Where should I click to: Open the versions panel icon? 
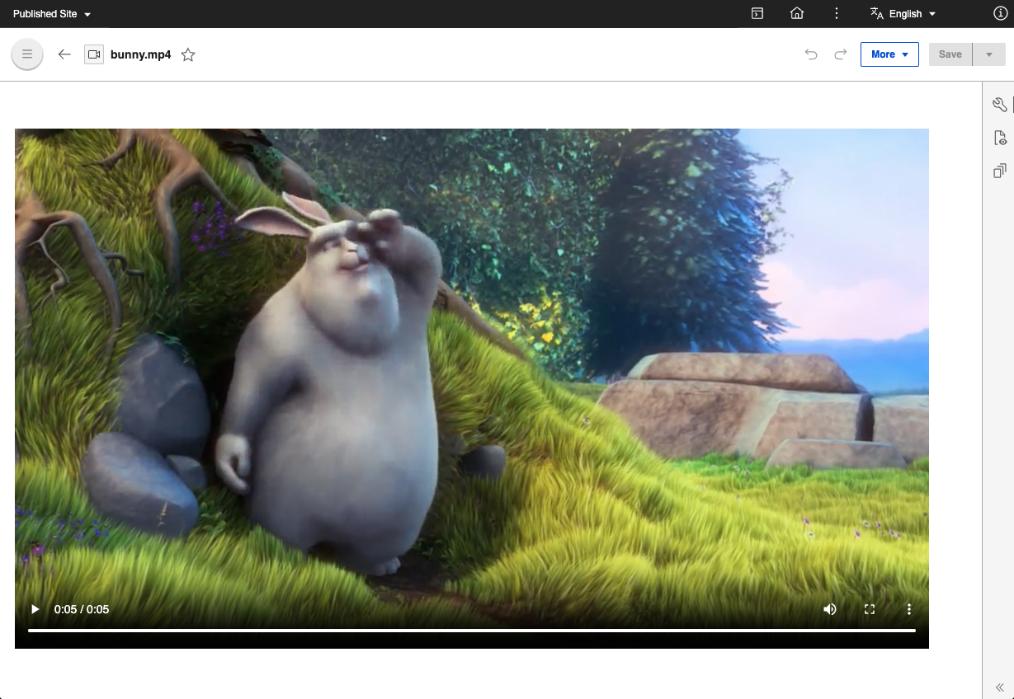point(999,170)
